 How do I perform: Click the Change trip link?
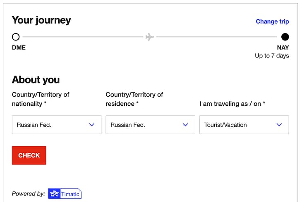272,21
